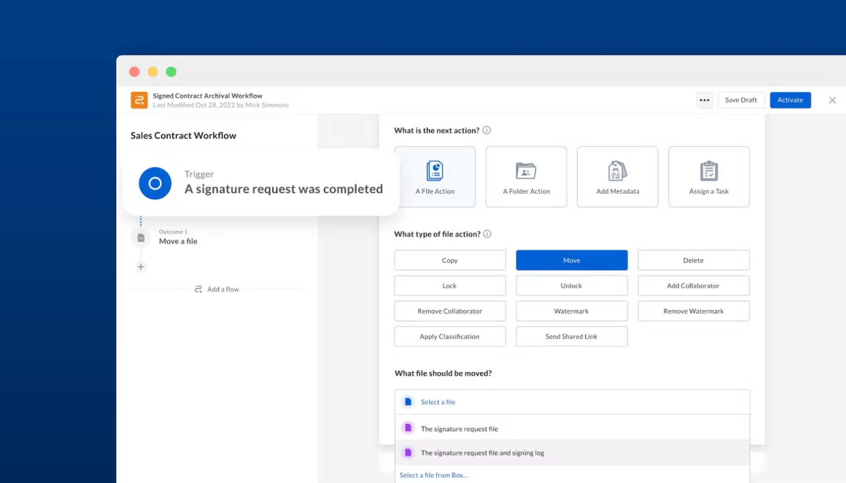Close the workflow editor with the X
The image size is (846, 483).
point(832,100)
